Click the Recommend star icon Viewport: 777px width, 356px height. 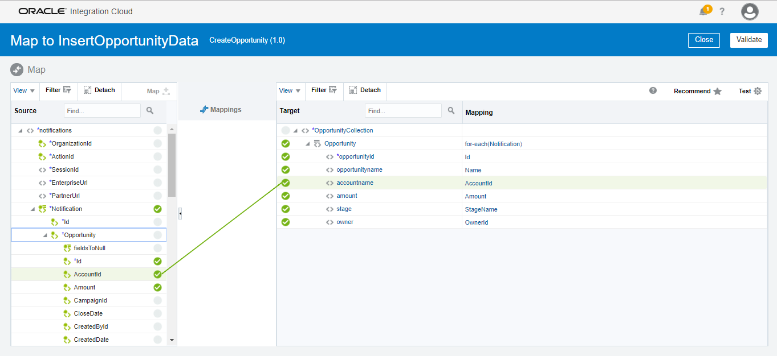(717, 91)
